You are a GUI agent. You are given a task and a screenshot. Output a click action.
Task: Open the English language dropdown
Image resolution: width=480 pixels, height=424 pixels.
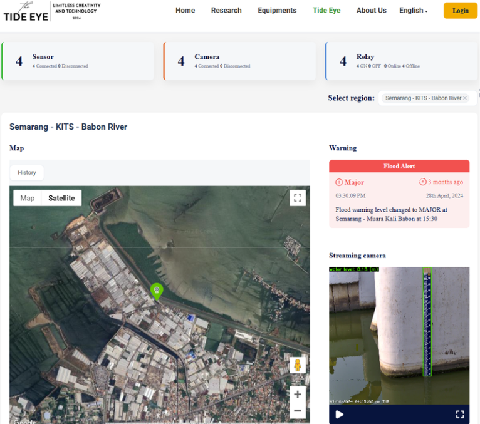[x=414, y=11]
